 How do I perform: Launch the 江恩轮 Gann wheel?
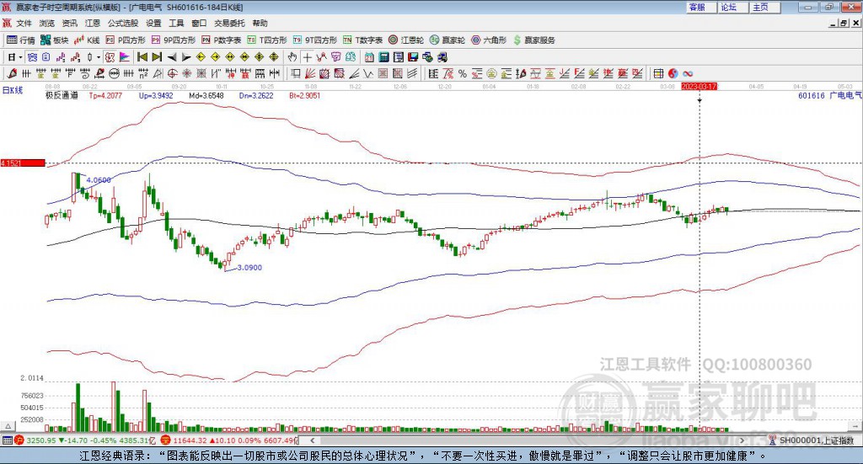pos(406,40)
